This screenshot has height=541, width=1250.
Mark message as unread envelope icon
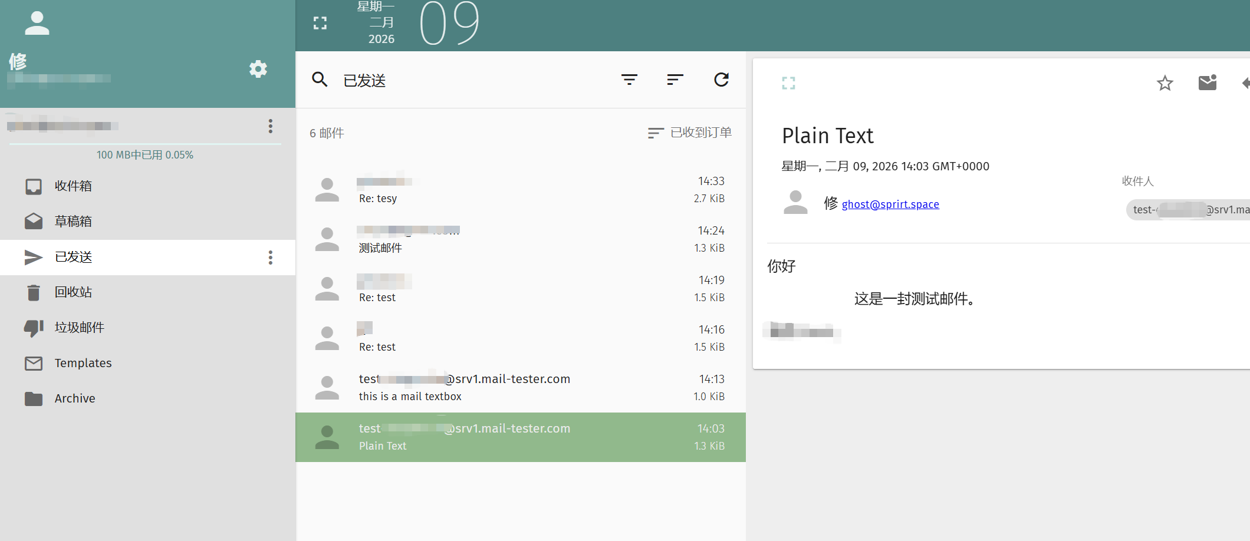pyautogui.click(x=1207, y=83)
